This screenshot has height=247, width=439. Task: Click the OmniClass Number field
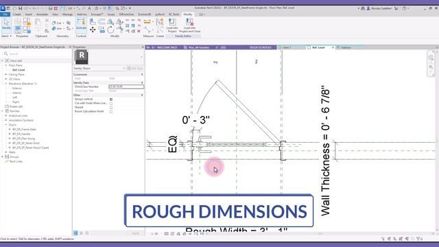(126, 87)
